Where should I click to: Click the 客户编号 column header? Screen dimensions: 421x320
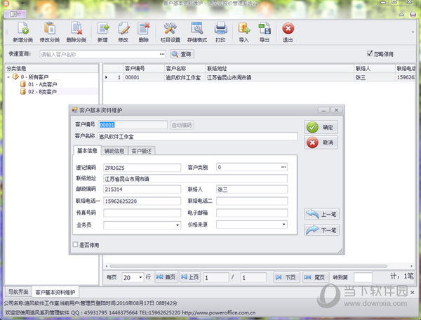[x=143, y=69]
